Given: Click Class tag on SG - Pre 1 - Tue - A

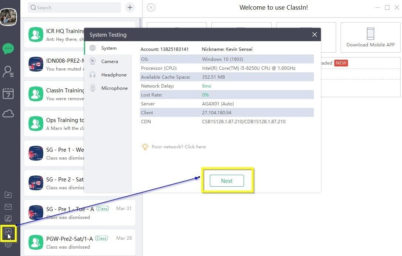Looking at the screenshot, I should [103, 209].
